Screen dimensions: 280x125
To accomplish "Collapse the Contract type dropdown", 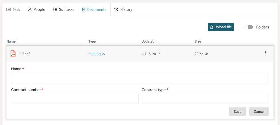I will 96,54.
